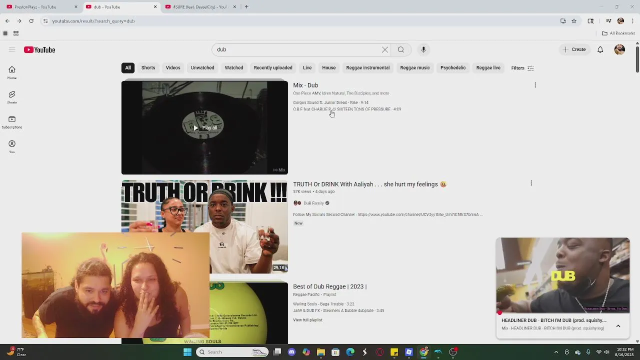This screenshot has width=640, height=360.
Task: Filter by Reggae live chip
Action: click(488, 67)
